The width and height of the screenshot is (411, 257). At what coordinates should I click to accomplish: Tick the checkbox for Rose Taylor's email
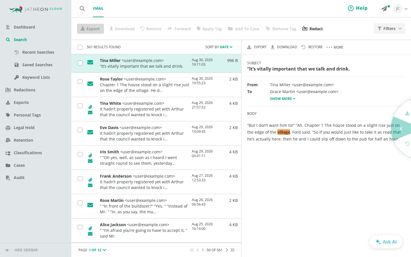tap(80, 81)
